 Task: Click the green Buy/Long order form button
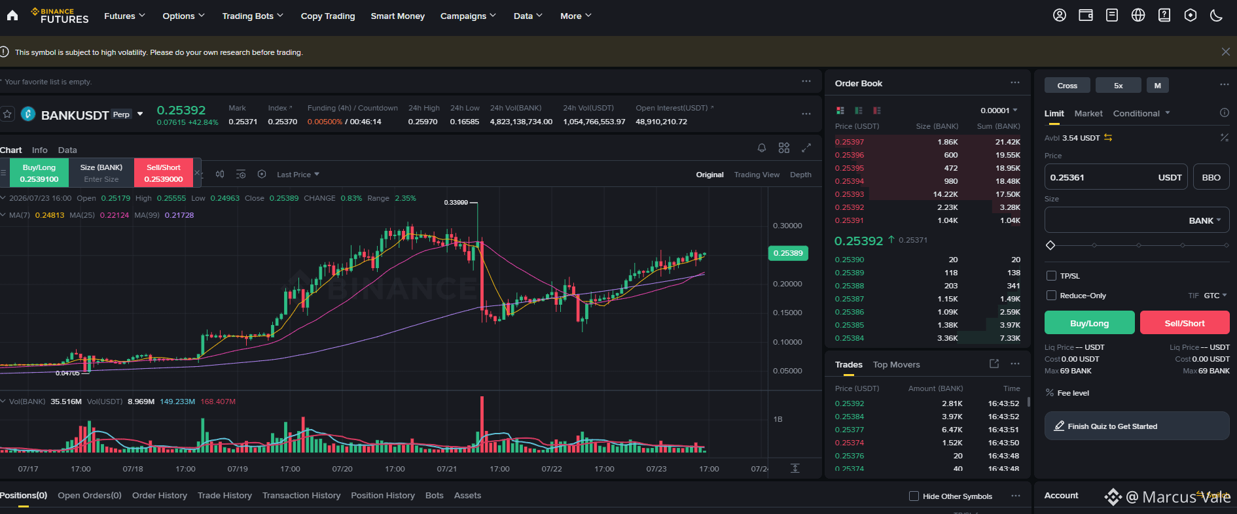click(1090, 323)
